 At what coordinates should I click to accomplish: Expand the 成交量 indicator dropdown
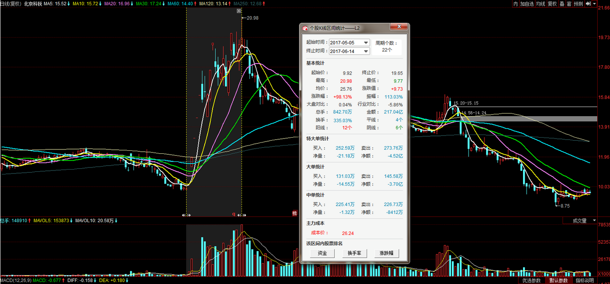[x=595, y=220]
